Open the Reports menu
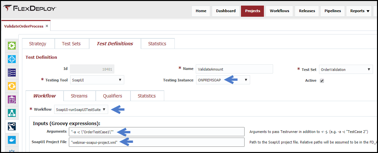 coord(360,11)
